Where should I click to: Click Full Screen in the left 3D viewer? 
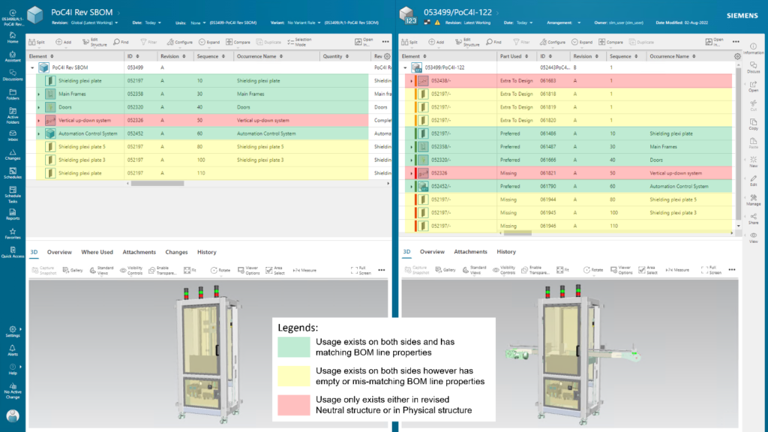click(361, 270)
